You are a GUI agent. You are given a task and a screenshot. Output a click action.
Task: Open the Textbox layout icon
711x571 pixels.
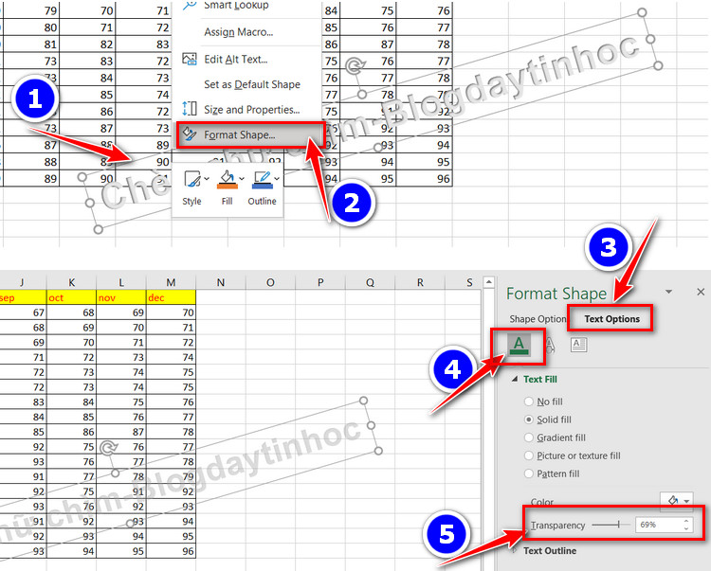point(578,345)
